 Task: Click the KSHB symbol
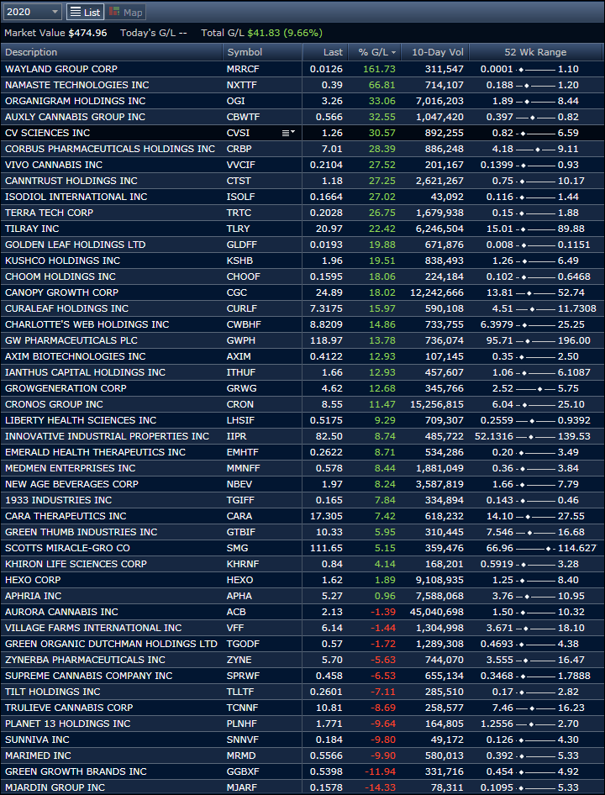point(239,261)
